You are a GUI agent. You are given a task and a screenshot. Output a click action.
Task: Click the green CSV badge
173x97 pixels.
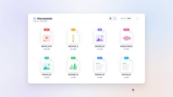[x=73, y=58]
